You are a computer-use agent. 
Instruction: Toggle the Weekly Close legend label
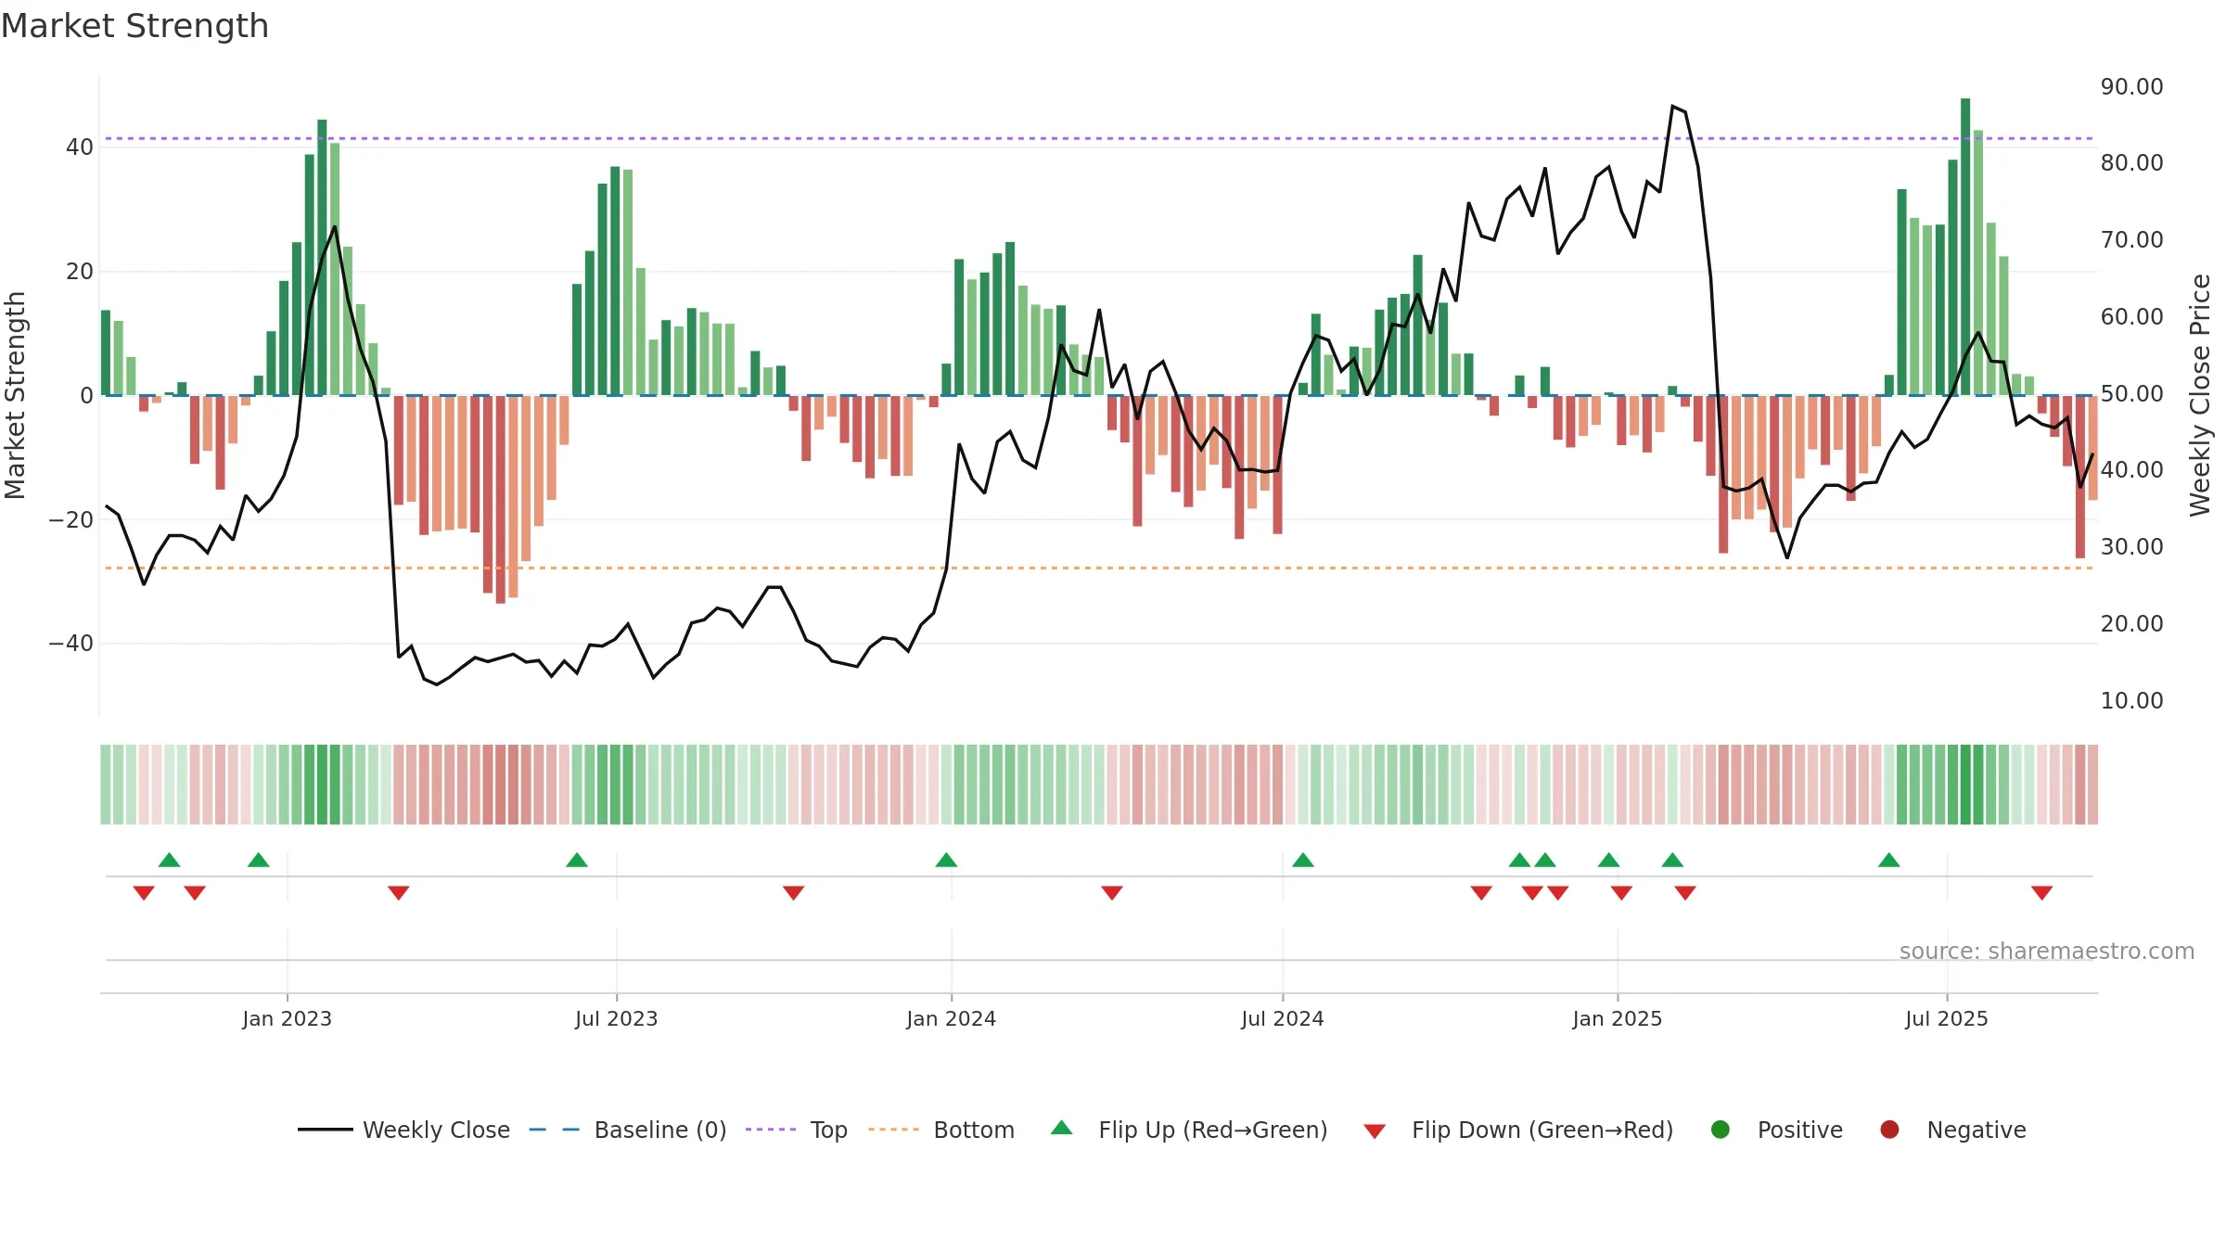click(436, 1131)
